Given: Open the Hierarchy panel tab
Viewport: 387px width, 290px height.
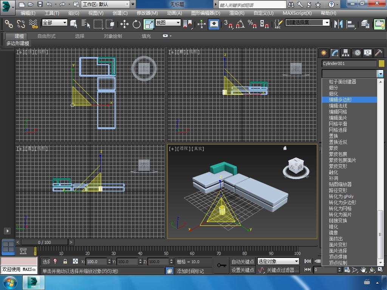Looking at the screenshot, I should click(x=346, y=53).
